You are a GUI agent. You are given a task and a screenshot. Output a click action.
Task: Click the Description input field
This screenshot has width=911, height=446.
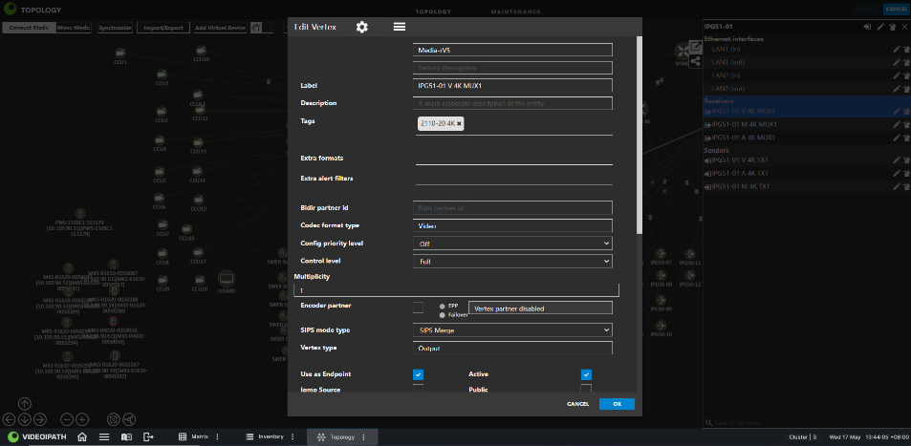513,103
